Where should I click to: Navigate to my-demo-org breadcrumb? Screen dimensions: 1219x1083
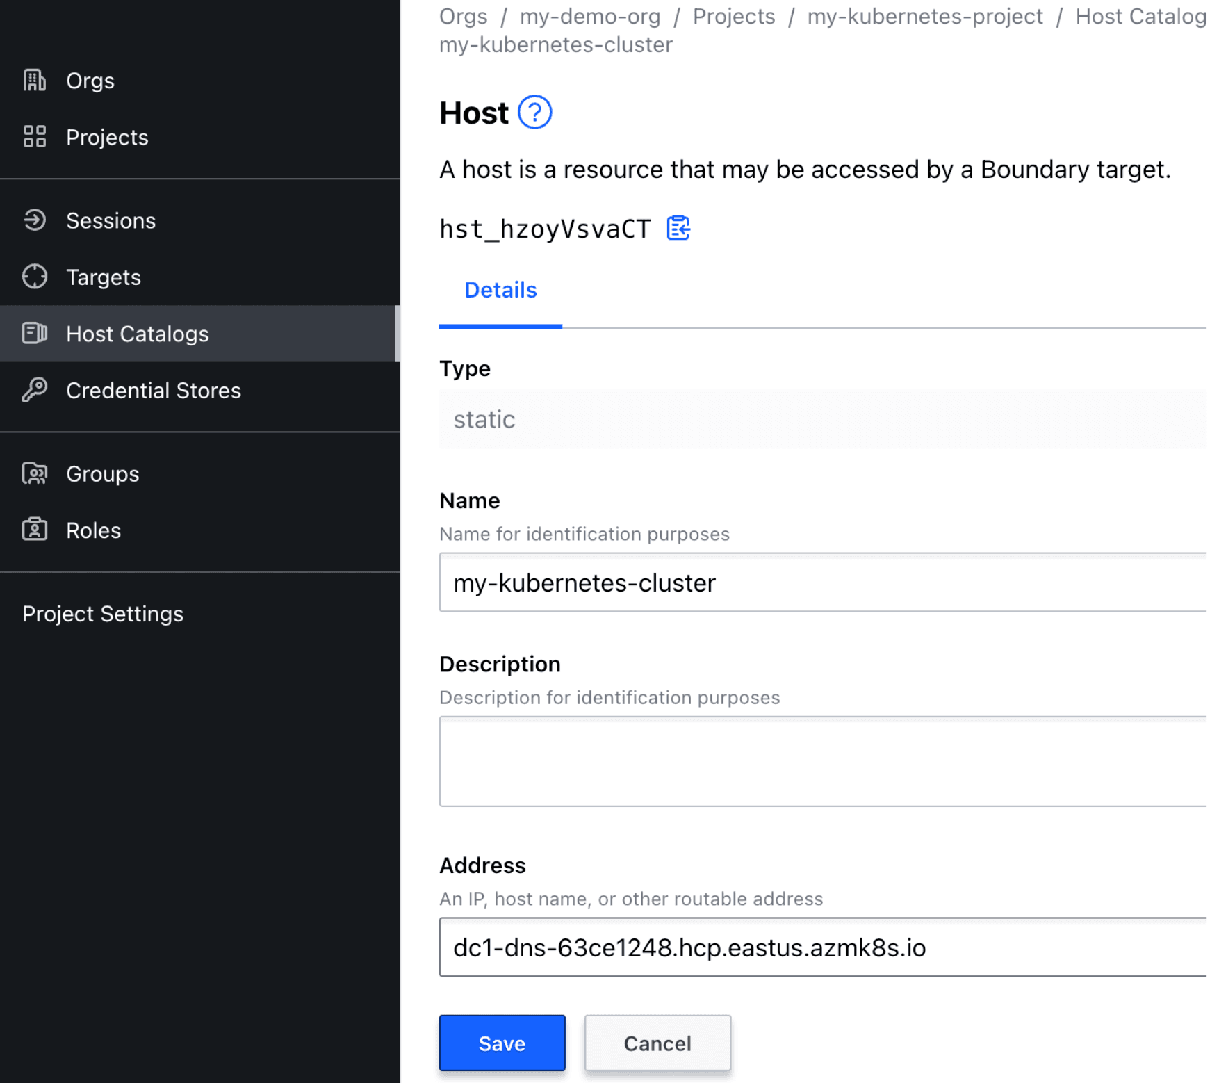[x=590, y=16]
